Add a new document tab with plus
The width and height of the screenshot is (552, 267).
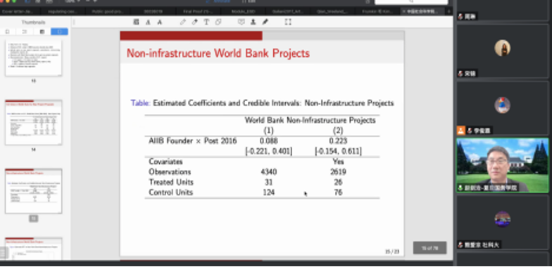pos(449,11)
